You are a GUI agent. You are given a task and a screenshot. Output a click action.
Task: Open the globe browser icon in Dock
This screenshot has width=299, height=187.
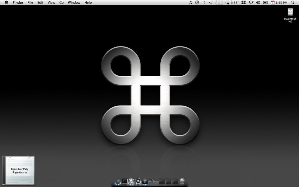point(131,181)
